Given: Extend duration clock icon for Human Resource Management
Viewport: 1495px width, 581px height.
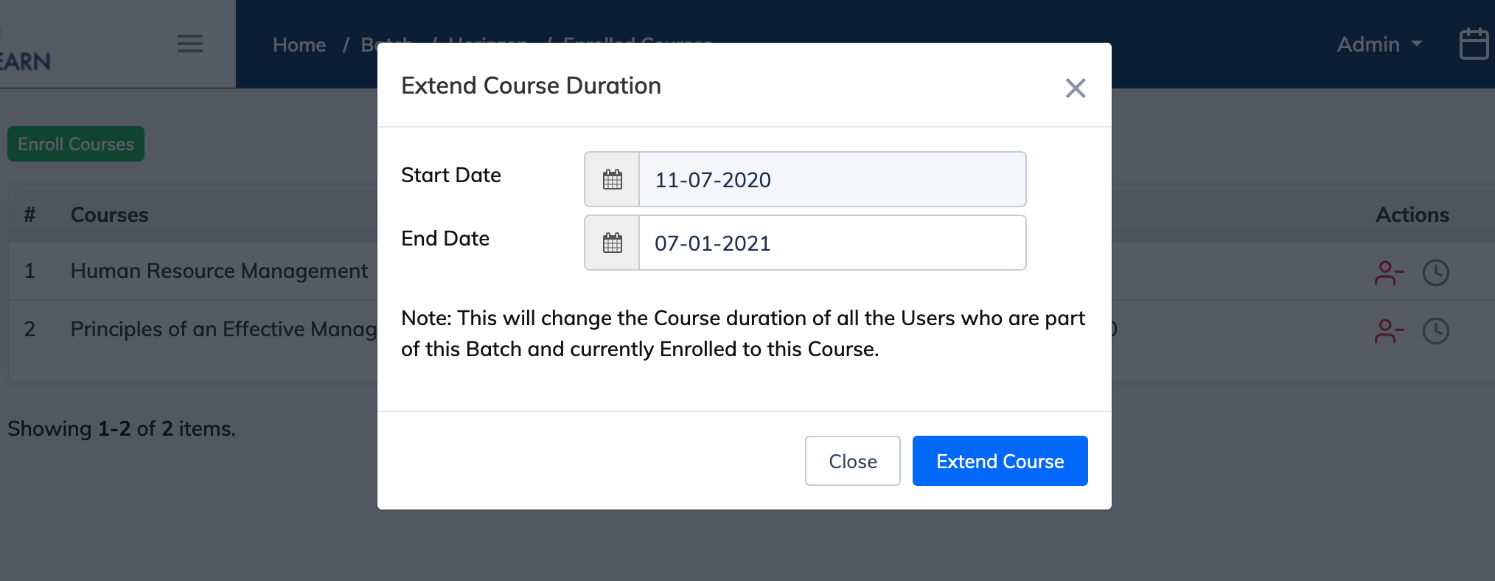Looking at the screenshot, I should (1435, 273).
